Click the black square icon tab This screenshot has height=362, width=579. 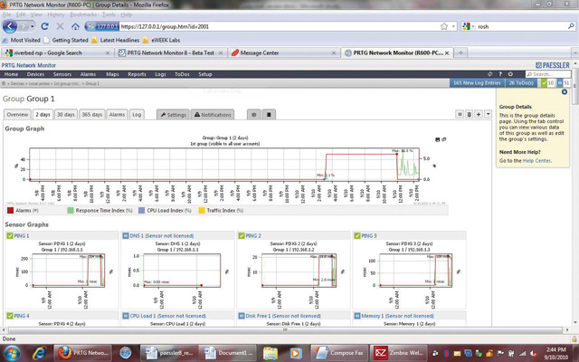(269, 115)
